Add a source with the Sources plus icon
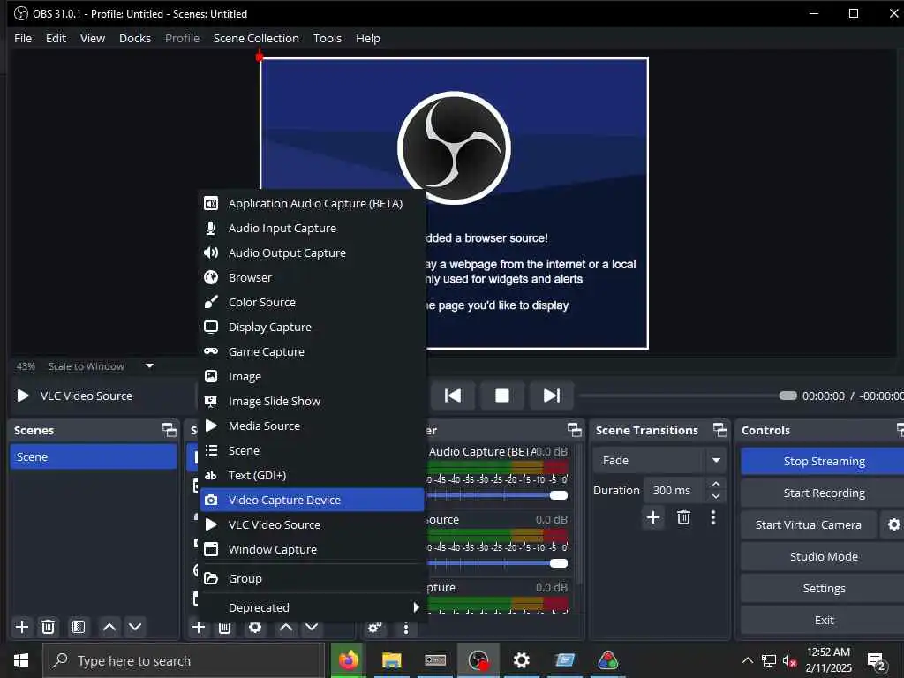Image resolution: width=904 pixels, height=678 pixels. pos(199,628)
